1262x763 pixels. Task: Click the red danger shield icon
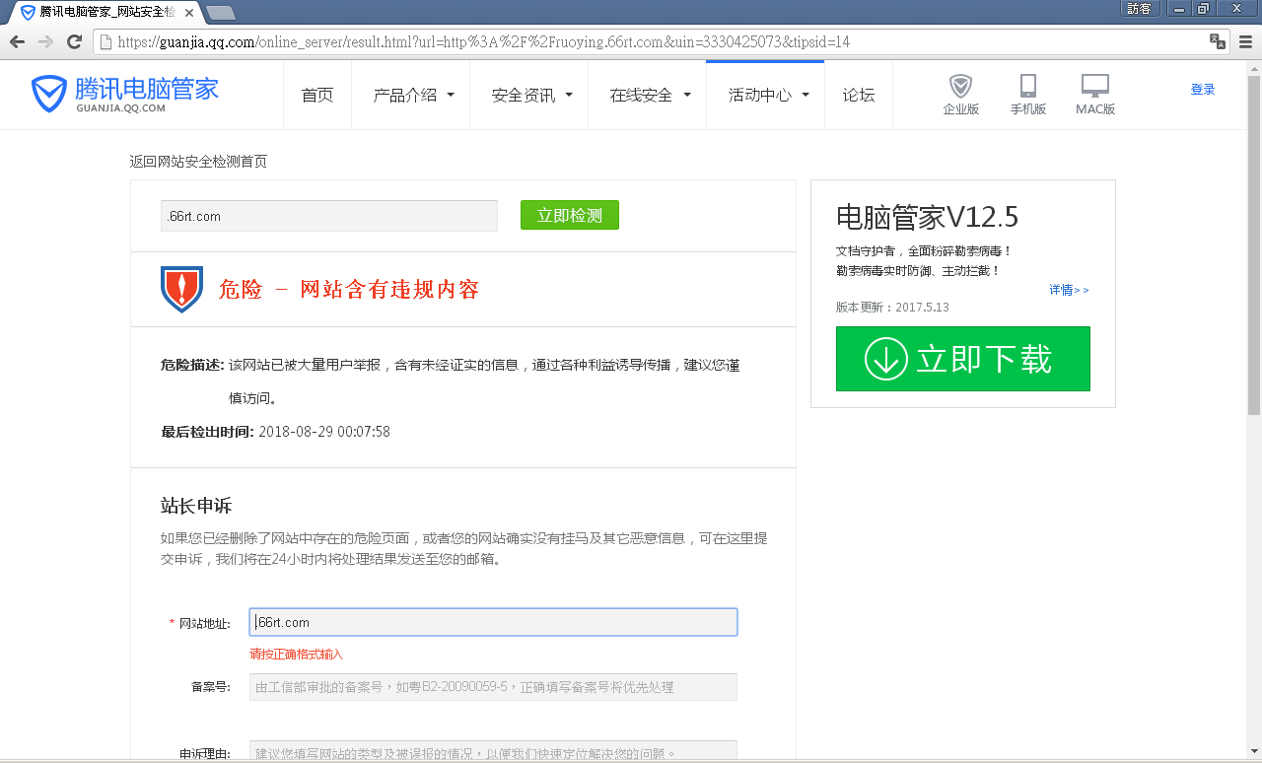[181, 289]
